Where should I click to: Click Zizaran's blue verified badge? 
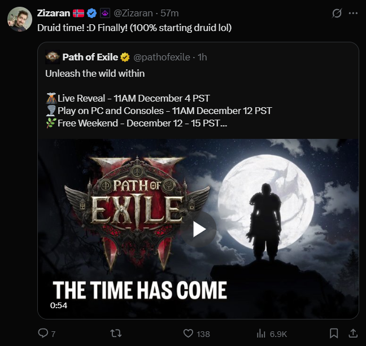pos(91,13)
